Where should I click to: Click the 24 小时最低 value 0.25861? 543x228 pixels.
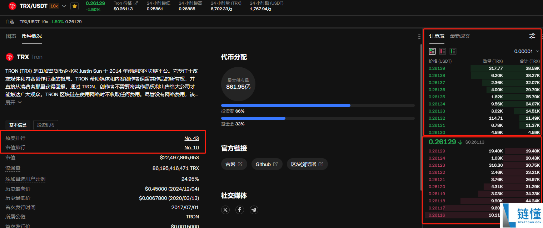(x=155, y=9)
